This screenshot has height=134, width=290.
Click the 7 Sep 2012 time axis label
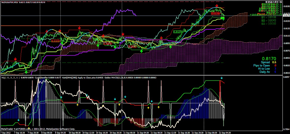tap(5, 132)
